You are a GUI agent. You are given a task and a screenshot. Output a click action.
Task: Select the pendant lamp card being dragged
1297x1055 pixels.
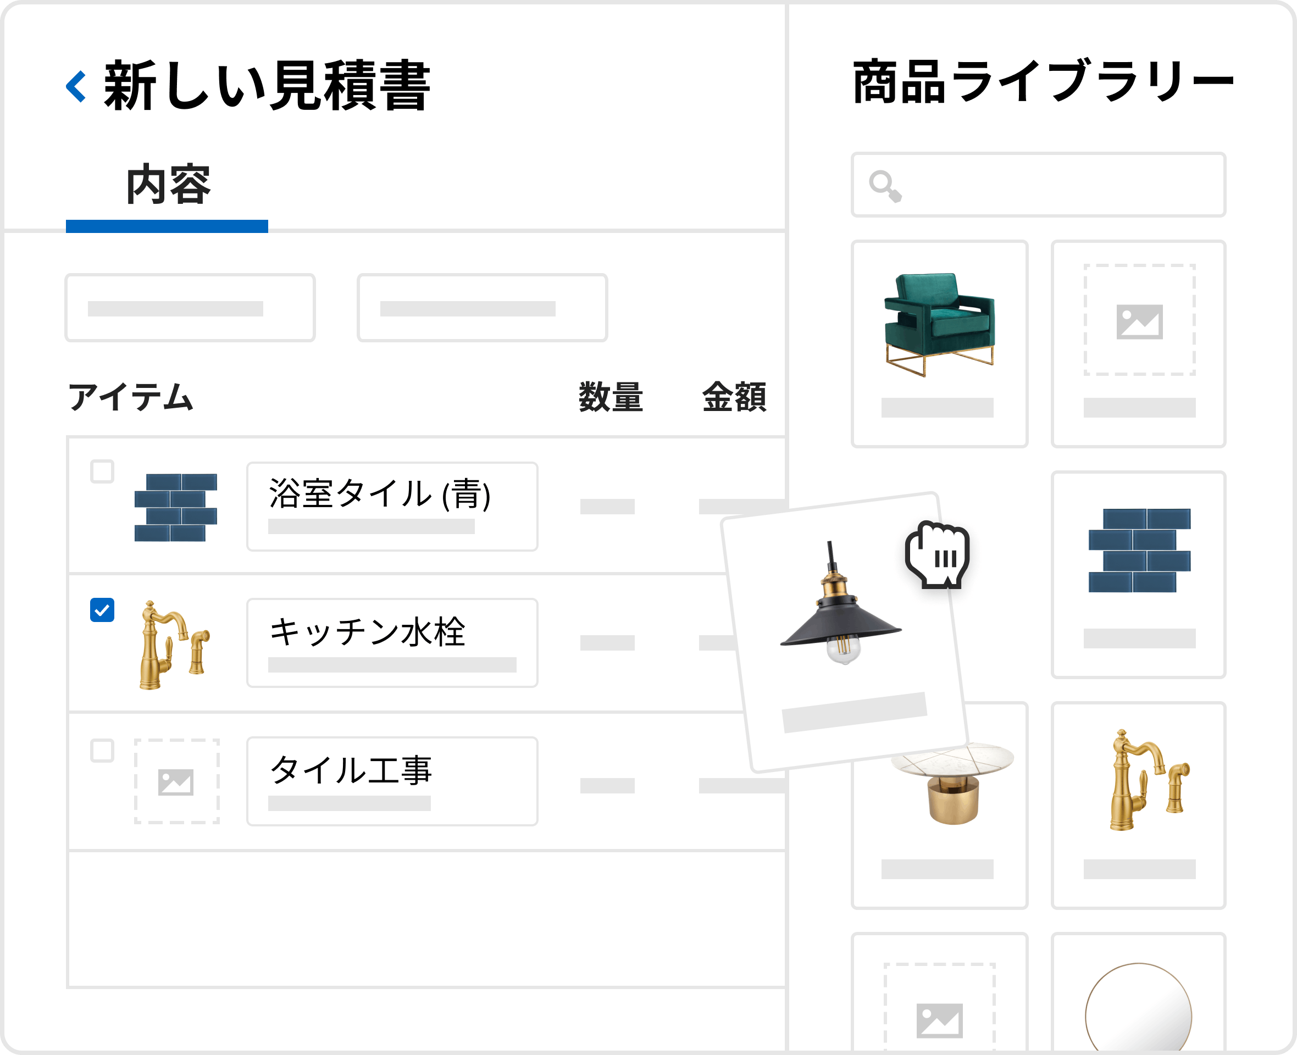coord(845,632)
